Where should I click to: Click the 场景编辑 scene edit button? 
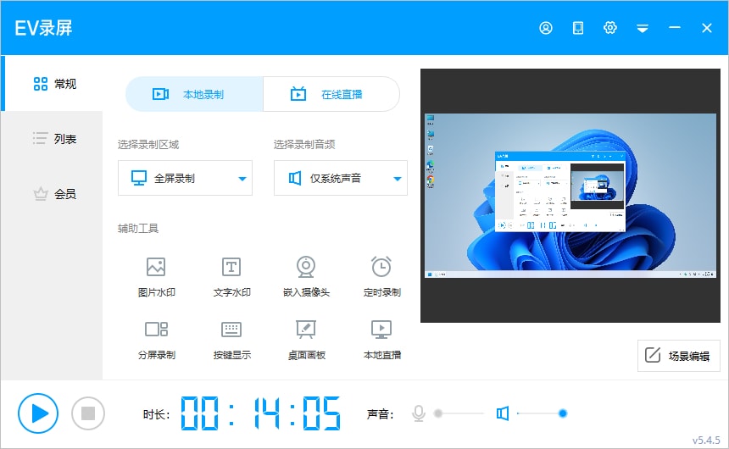678,356
